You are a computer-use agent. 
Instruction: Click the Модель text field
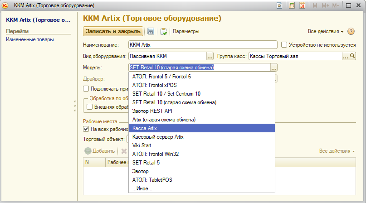point(200,68)
